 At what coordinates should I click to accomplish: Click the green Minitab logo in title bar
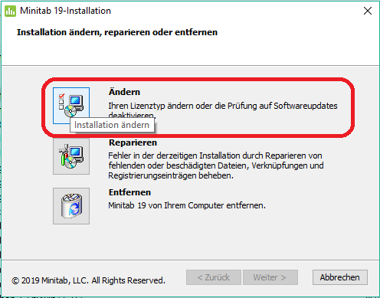[10, 11]
